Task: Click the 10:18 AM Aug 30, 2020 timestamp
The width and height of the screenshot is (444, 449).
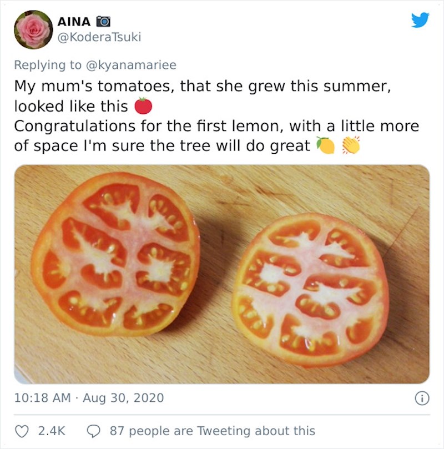Action: coord(89,398)
